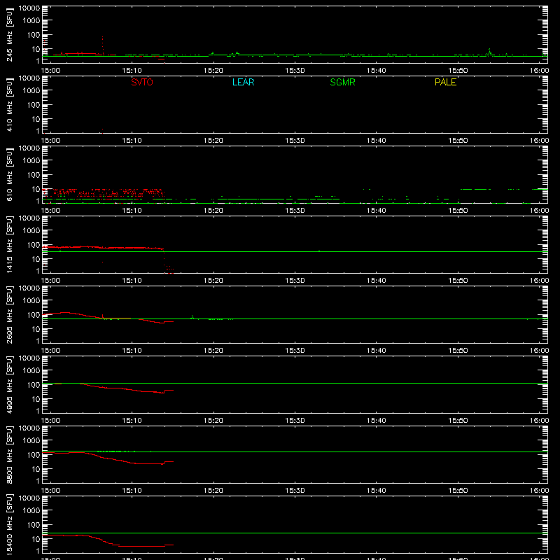
Task: Click 1000 on the 410 MHz y-axis
Action: pos(31,91)
